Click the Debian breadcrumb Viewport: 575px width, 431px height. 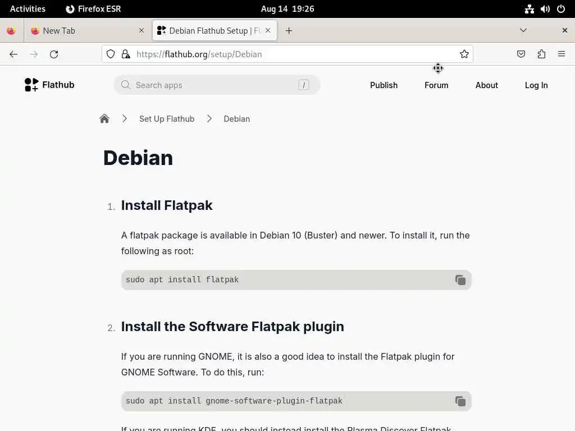(x=237, y=119)
